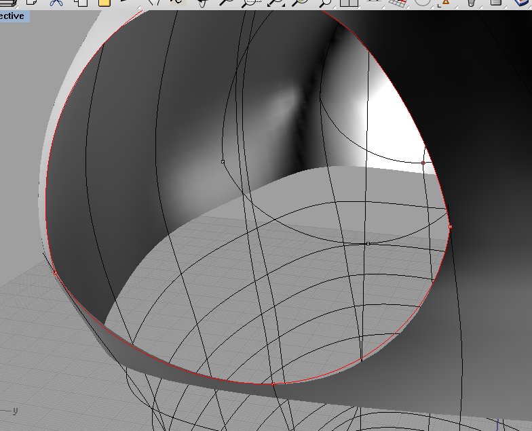Click the Set CPlane red grid icon
Screen dimensions: 532x431
[x=398, y=3]
